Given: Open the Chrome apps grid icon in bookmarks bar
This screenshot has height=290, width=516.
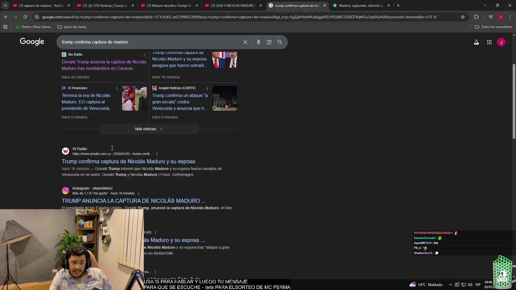Looking at the screenshot, I should tap(5, 27).
